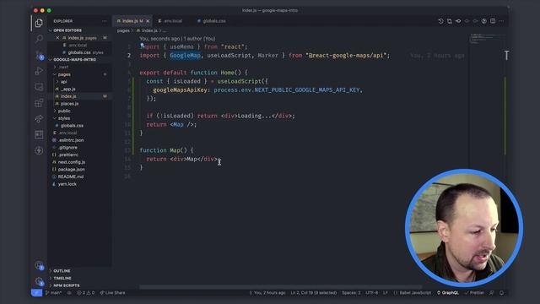Click the main branch indicator in status bar
Viewport: 540px width, 304px height.
[53, 293]
